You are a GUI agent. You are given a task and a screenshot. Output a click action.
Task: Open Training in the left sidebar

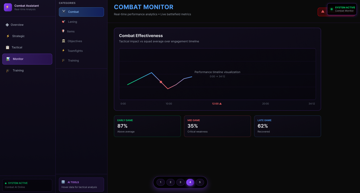coord(27,71)
